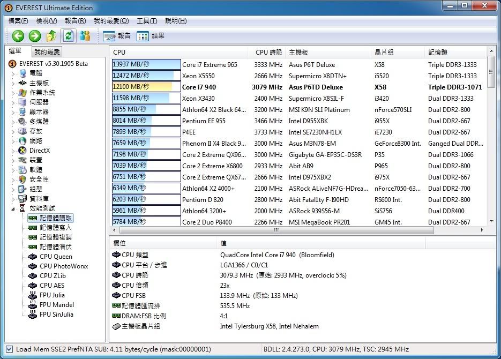The width and height of the screenshot is (501, 359).
Task: Click the 記憶體潛伏 memory chip icon
Action: point(33,247)
